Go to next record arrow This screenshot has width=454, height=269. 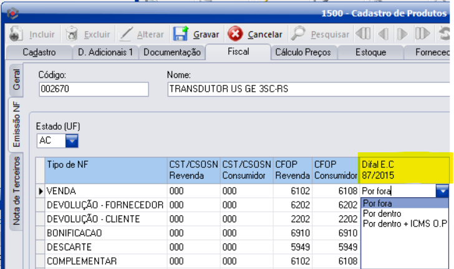point(403,34)
